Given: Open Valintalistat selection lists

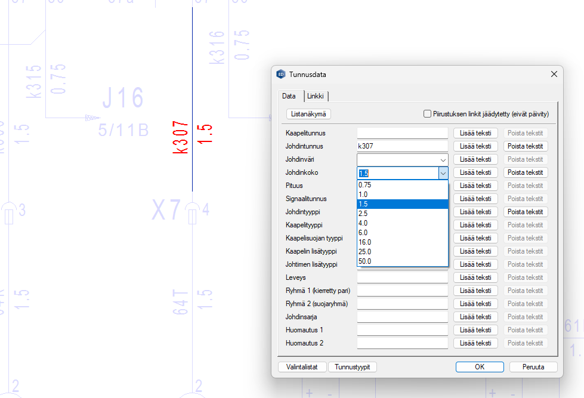Looking at the screenshot, I should click(302, 367).
